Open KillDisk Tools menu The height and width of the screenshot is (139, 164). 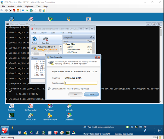pos(62,33)
